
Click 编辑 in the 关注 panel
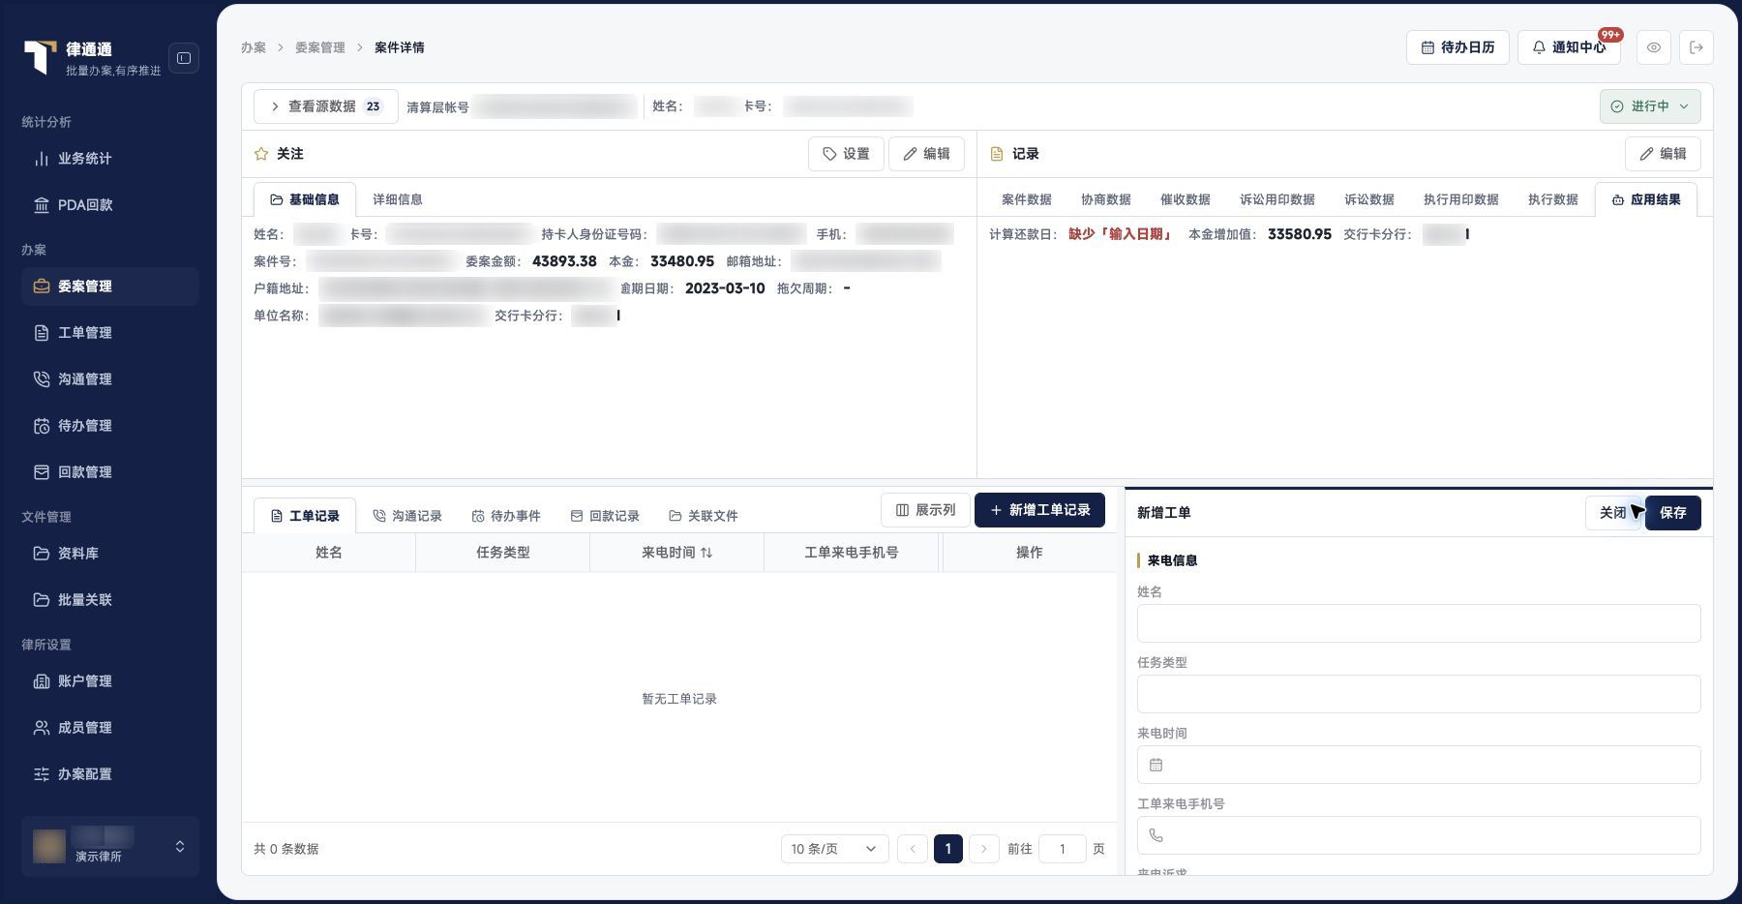926,154
